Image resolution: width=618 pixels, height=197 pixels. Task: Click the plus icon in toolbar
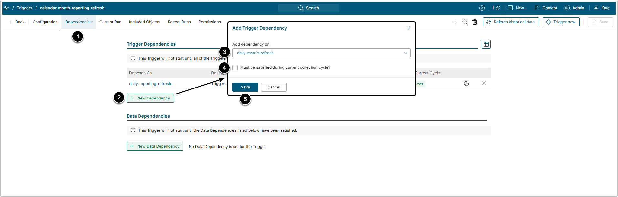[x=455, y=22]
